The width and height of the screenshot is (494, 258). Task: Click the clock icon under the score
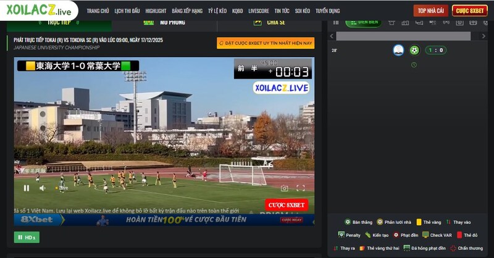(414, 64)
